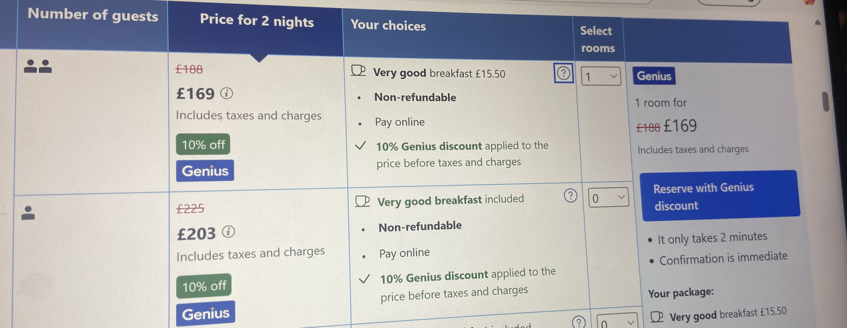The width and height of the screenshot is (847, 328).
Task: Click the Genius badge above 1 room for
Action: [654, 75]
